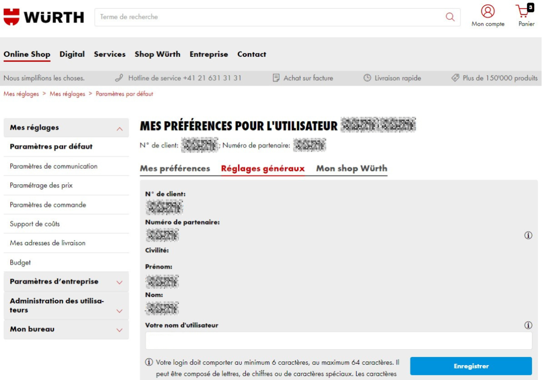Open Paramètres de communication

pyautogui.click(x=66, y=166)
